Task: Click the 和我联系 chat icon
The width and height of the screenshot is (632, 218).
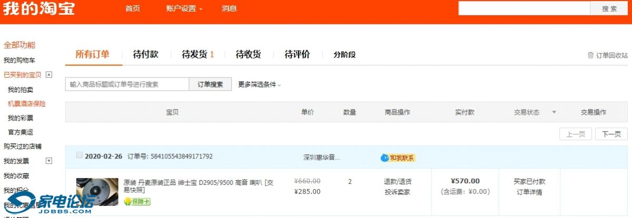Action: click(x=385, y=157)
